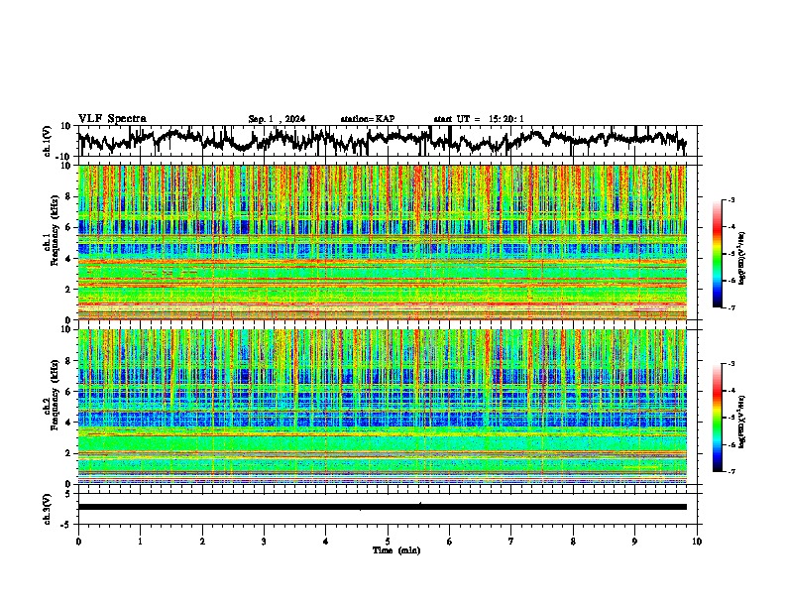The width and height of the screenshot is (785, 607).
Task: Click the "5" tick on the time axis
Action: click(x=388, y=542)
